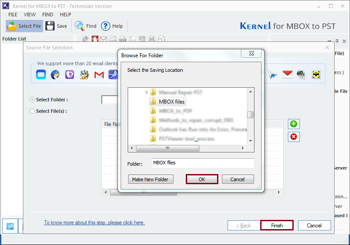Click the stamp-style mail icon beside the red envelope
The height and width of the screenshot is (245, 350).
301,74
